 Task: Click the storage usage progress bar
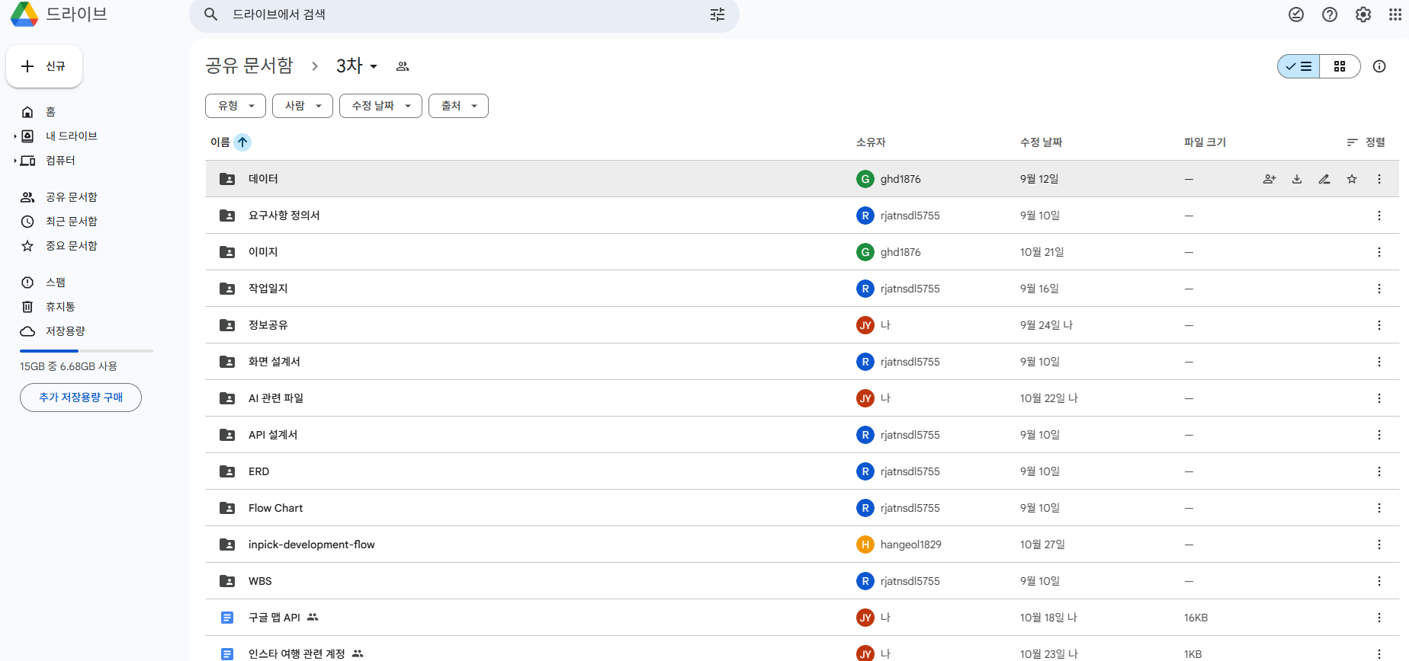coord(86,351)
